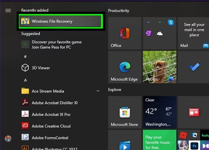Open the red News tile

193,112
